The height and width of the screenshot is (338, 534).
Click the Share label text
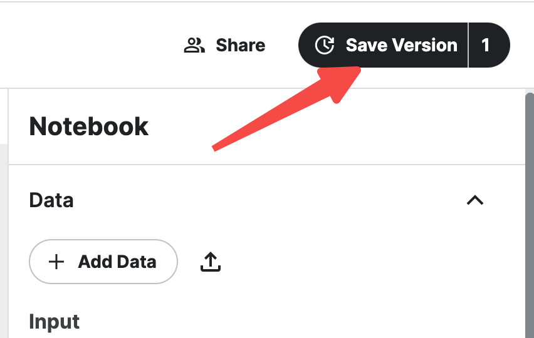point(240,46)
